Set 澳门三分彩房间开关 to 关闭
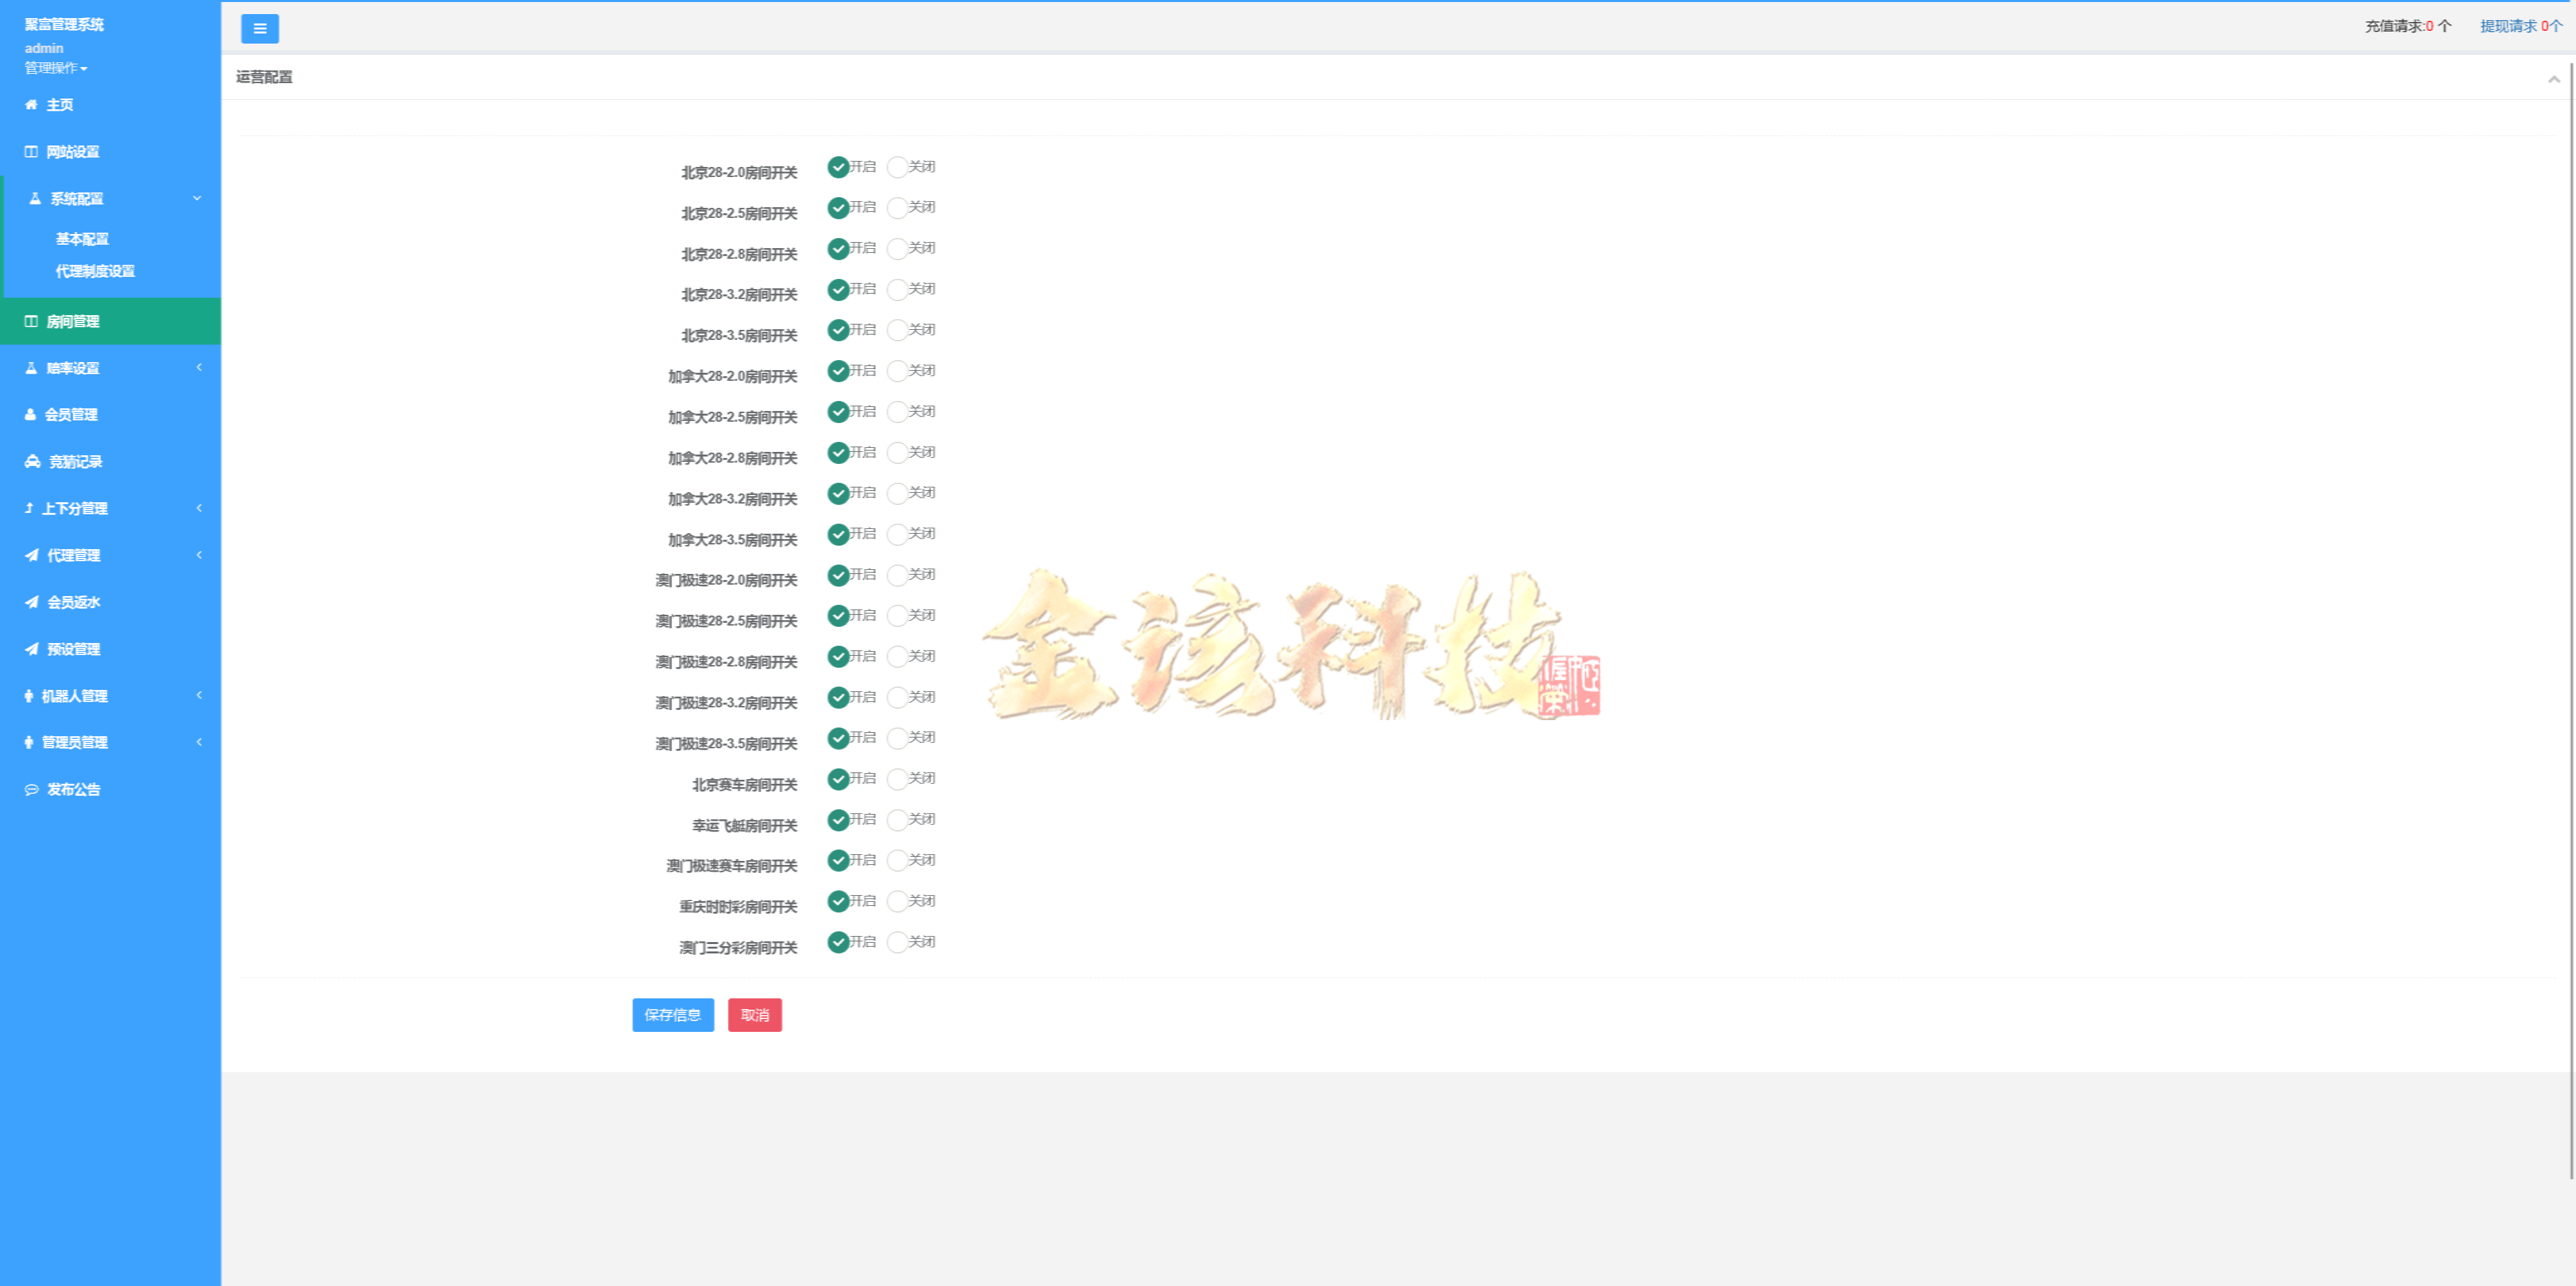 (x=899, y=941)
